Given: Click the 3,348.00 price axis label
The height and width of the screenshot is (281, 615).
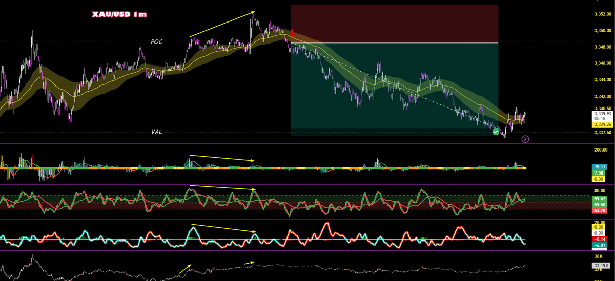Looking at the screenshot, I should [603, 47].
